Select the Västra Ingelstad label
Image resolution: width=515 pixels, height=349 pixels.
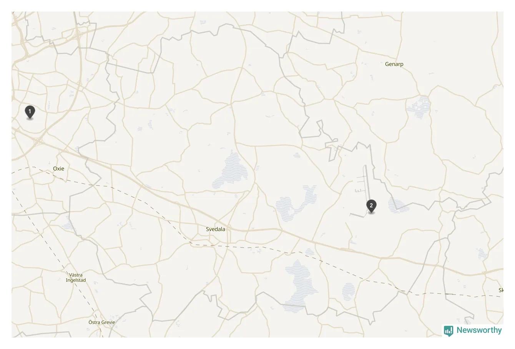tap(76, 278)
